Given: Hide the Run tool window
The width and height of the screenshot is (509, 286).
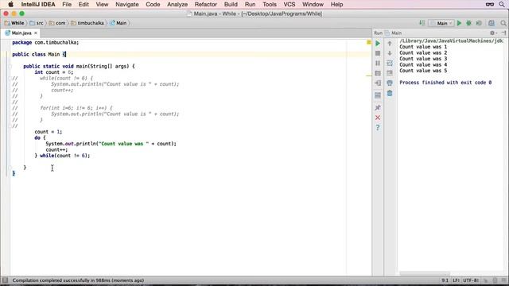Looking at the screenshot, I should tap(503, 33).
